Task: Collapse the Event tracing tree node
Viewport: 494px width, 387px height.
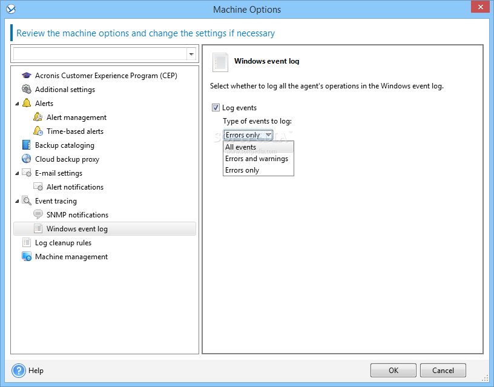Action: [17, 201]
